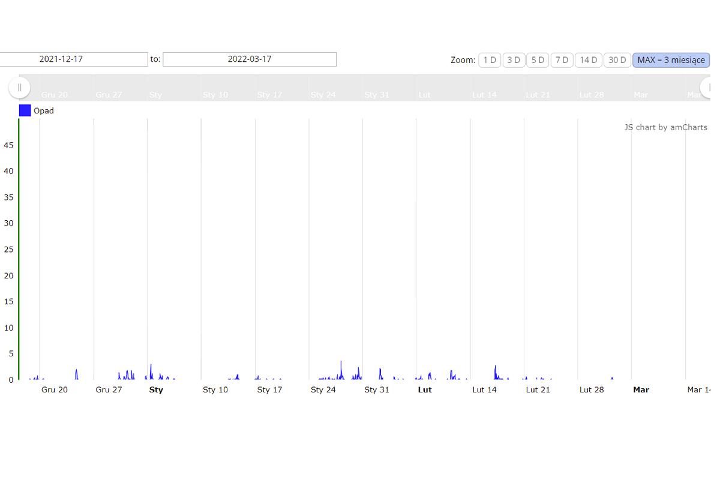Toggle Opad series via legend label
The height and width of the screenshot is (480, 720).
pos(44,111)
